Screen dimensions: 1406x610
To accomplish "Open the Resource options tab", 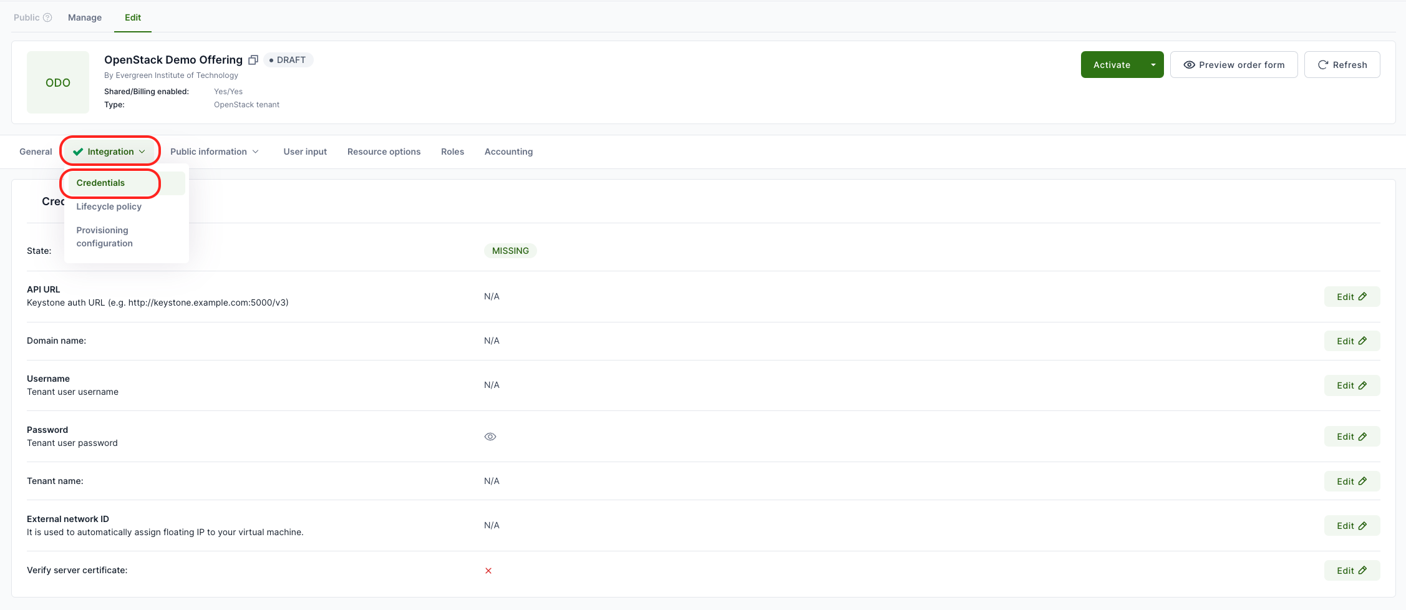I will 384,152.
